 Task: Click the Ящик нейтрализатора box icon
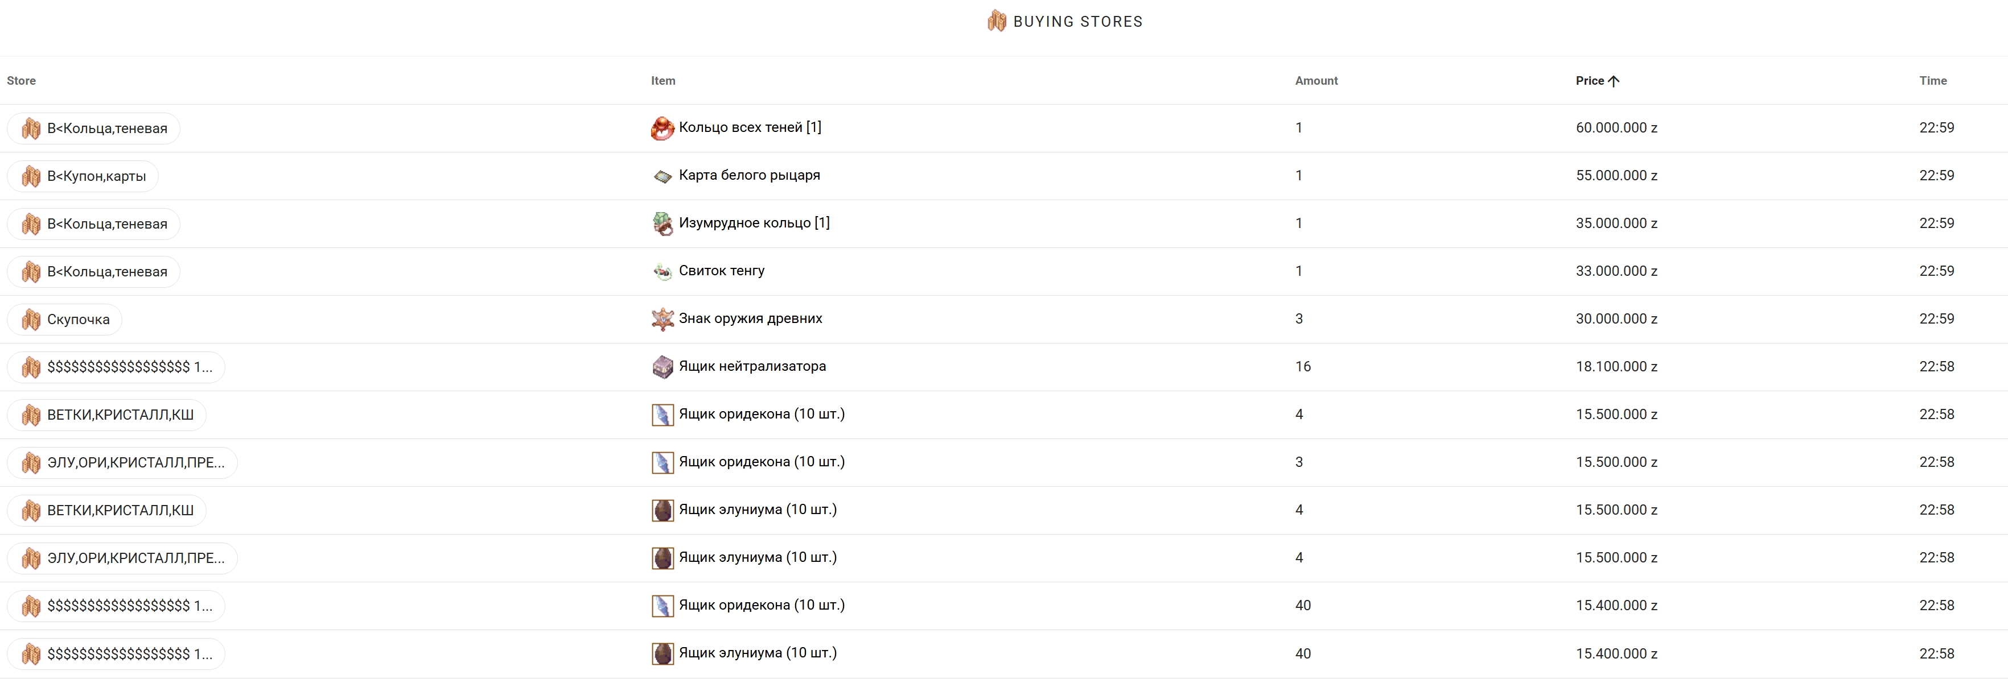[x=662, y=367]
